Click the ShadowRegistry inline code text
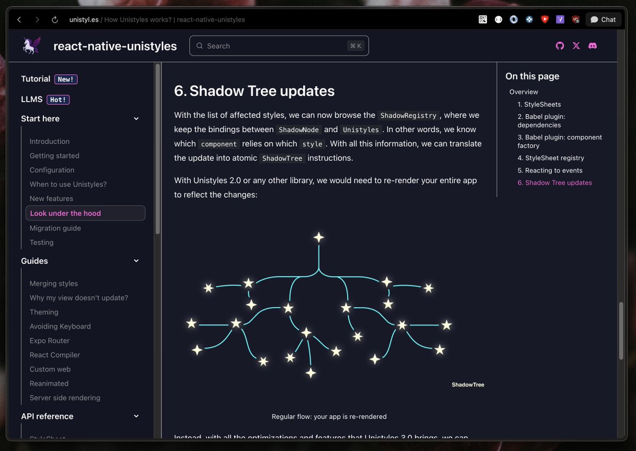Image resolution: width=636 pixels, height=451 pixels. pyautogui.click(x=409, y=116)
